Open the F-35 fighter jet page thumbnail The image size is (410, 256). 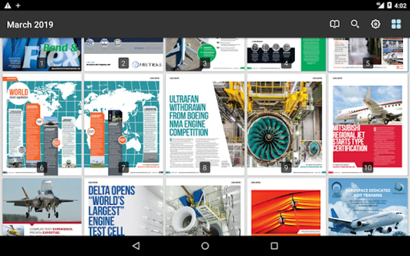pyautogui.click(x=42, y=207)
